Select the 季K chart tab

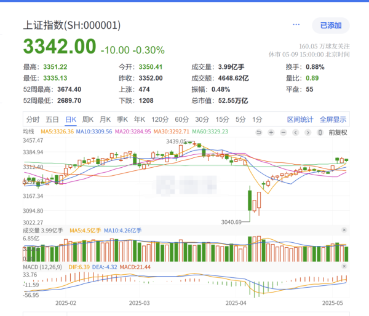(122, 119)
